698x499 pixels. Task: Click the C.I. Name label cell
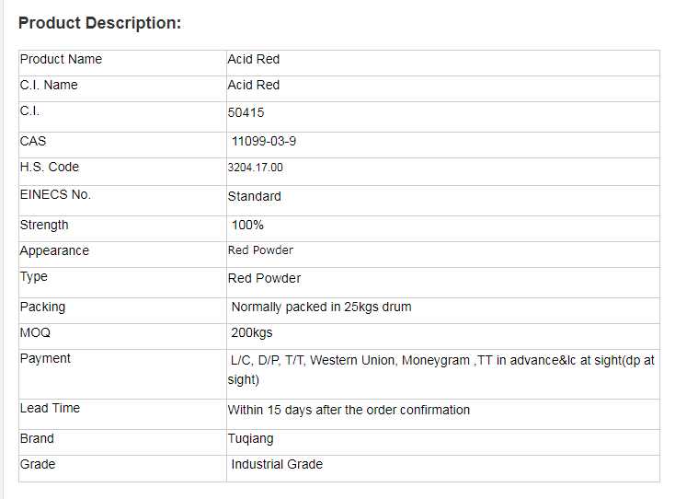(49, 85)
